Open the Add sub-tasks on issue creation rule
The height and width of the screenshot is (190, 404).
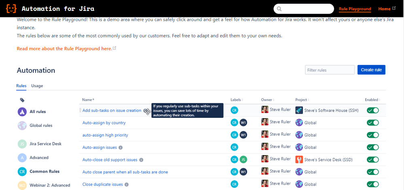coord(112,110)
